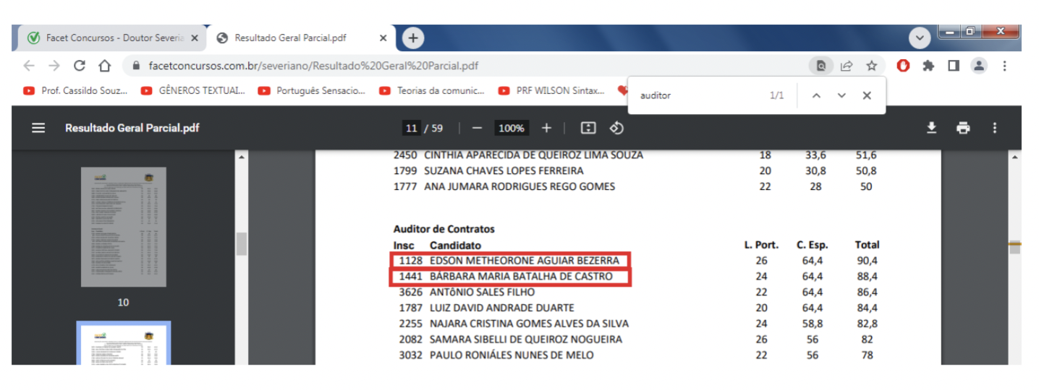Open the Prof. Cassildo Souz bookmark
The height and width of the screenshot is (390, 1039).
76,91
